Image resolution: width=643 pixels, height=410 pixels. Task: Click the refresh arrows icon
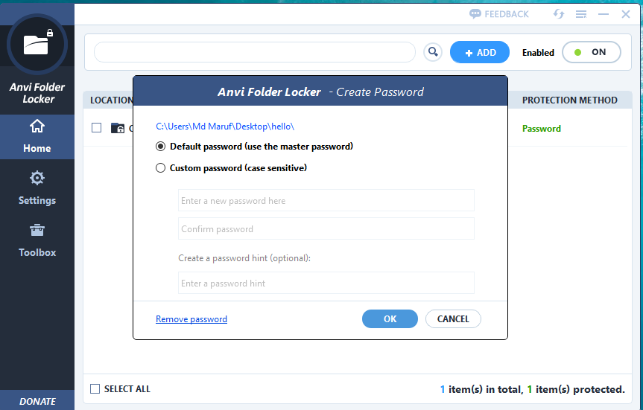tap(559, 14)
